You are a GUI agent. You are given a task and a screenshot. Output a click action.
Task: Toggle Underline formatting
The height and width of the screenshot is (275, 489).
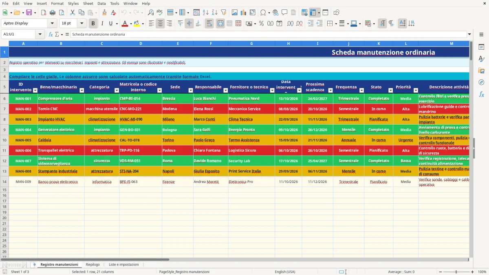tap(110, 24)
